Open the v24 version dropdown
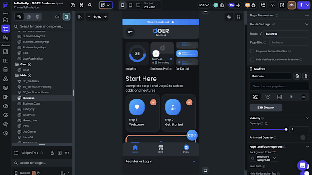Viewport: 312px width, 175px height. point(204,5)
